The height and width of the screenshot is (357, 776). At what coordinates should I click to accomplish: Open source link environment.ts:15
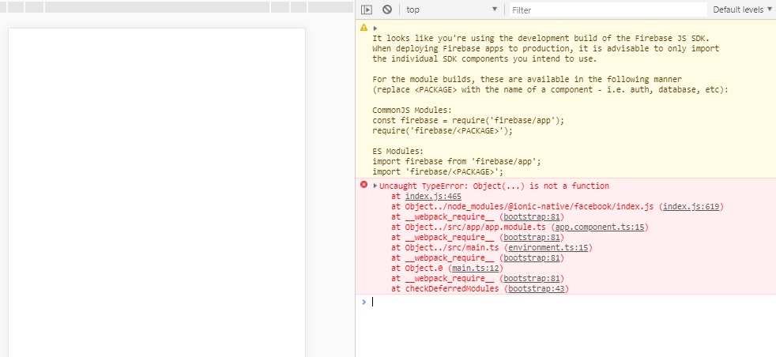coord(548,248)
